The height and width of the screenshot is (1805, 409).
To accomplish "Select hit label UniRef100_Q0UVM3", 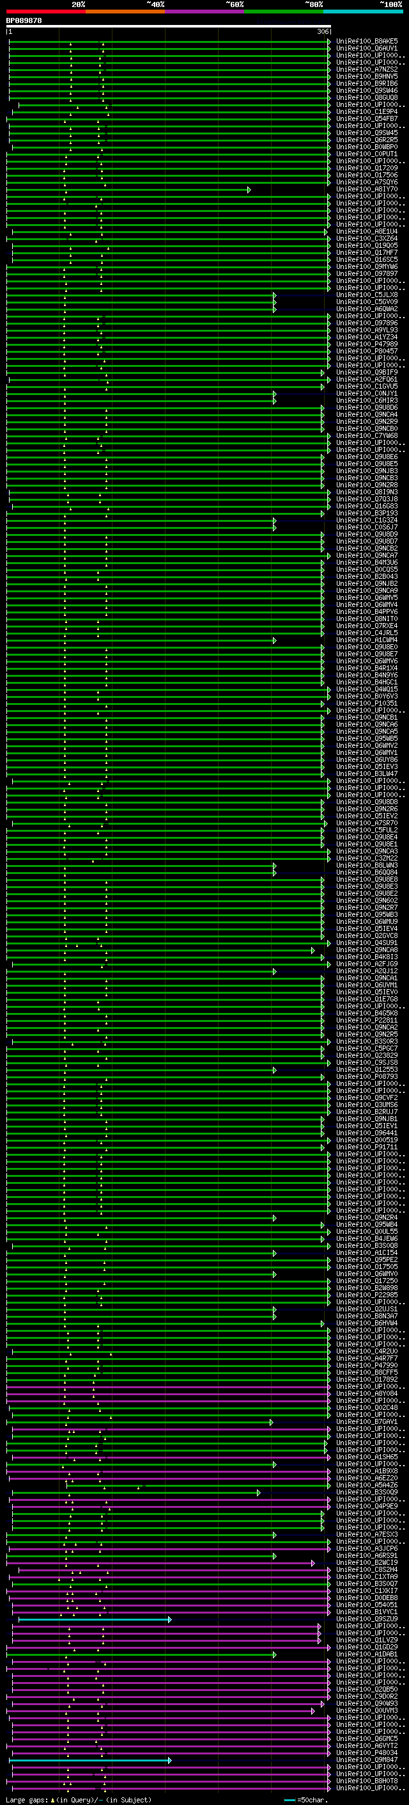I will click(x=367, y=1710).
